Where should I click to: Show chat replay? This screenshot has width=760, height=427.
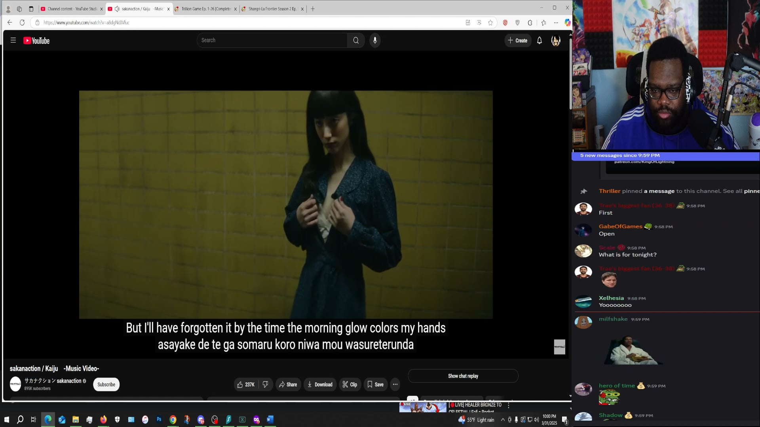[463, 376]
